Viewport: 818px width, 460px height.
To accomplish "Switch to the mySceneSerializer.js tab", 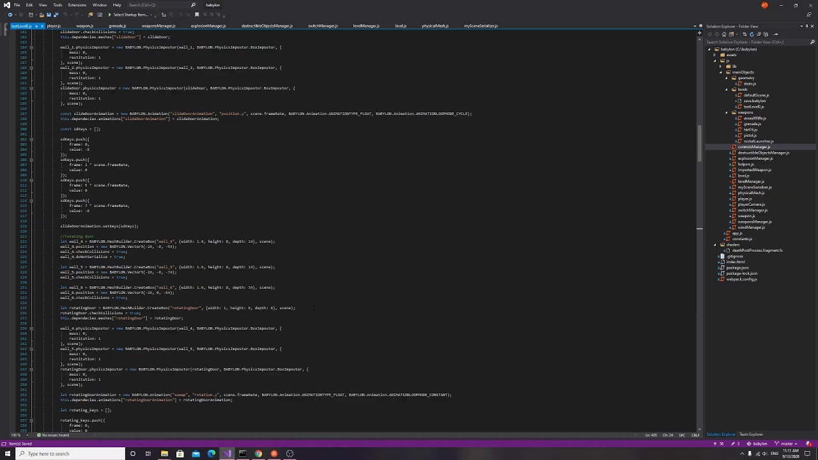I will click(x=481, y=26).
